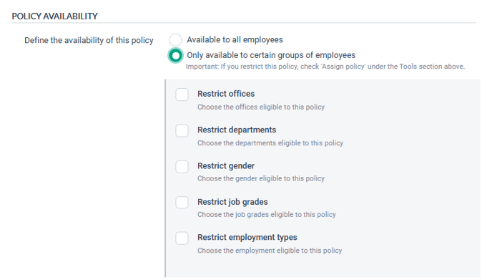Click the bold 'Restrict job grades' title text

(x=232, y=202)
